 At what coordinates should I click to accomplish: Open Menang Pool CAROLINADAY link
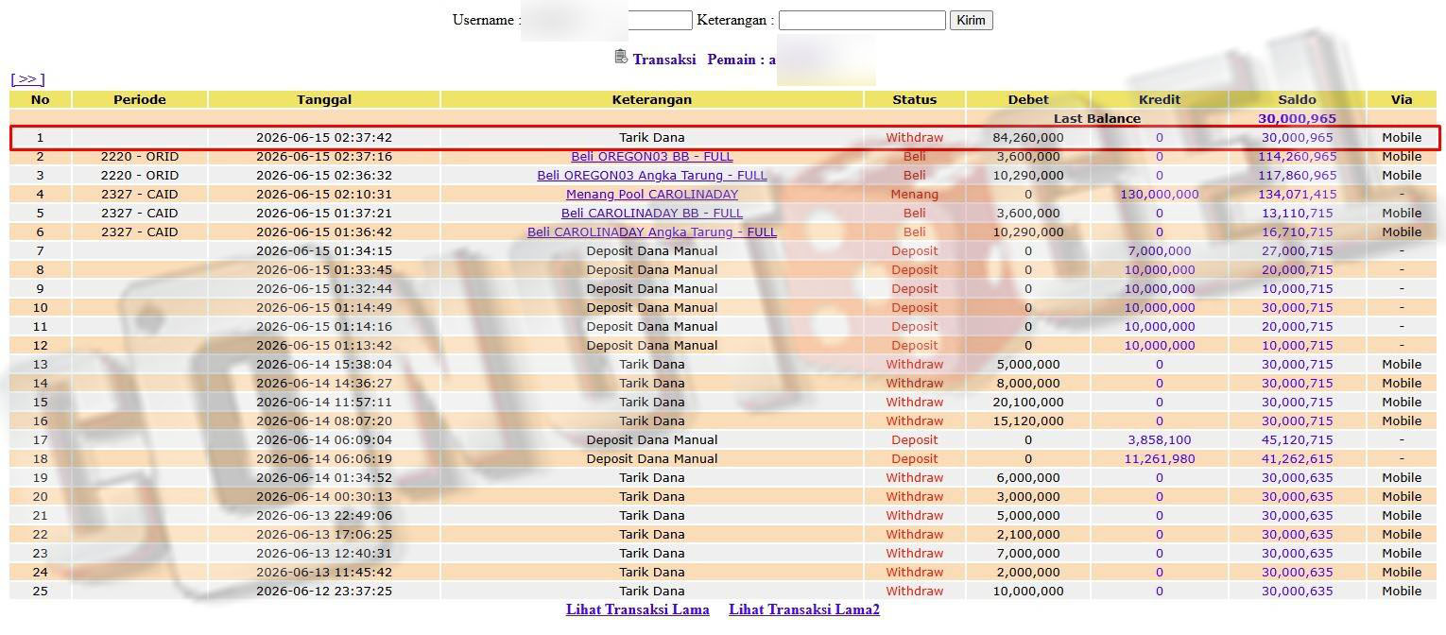pyautogui.click(x=652, y=194)
